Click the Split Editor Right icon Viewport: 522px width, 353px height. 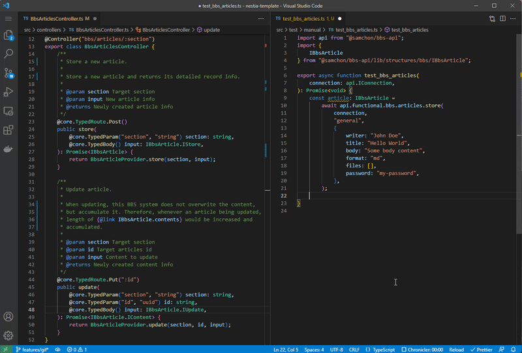pos(502,19)
